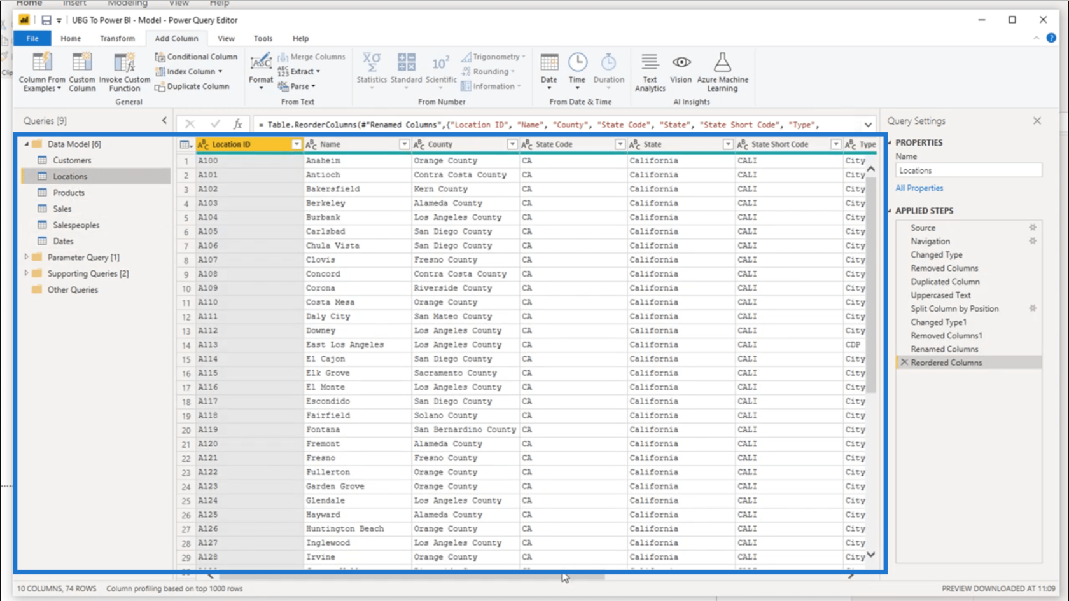Click the horizontal scrollbar thumb in the grid
The image size is (1069, 601).
[x=412, y=576]
